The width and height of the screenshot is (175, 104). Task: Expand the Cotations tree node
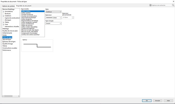tap(4, 16)
